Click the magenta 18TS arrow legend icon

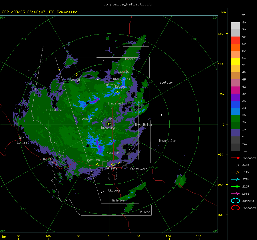(x=235, y=194)
